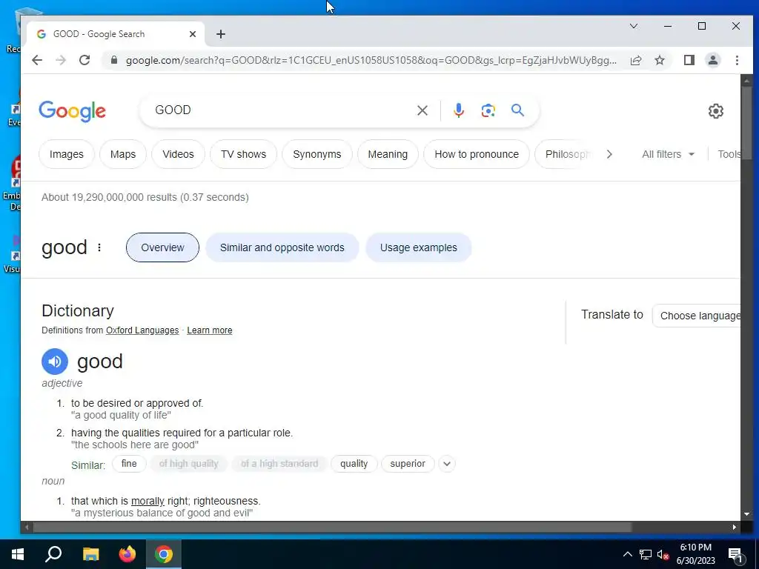Click the padlock site info icon
The height and width of the screenshot is (569, 759).
click(x=114, y=60)
